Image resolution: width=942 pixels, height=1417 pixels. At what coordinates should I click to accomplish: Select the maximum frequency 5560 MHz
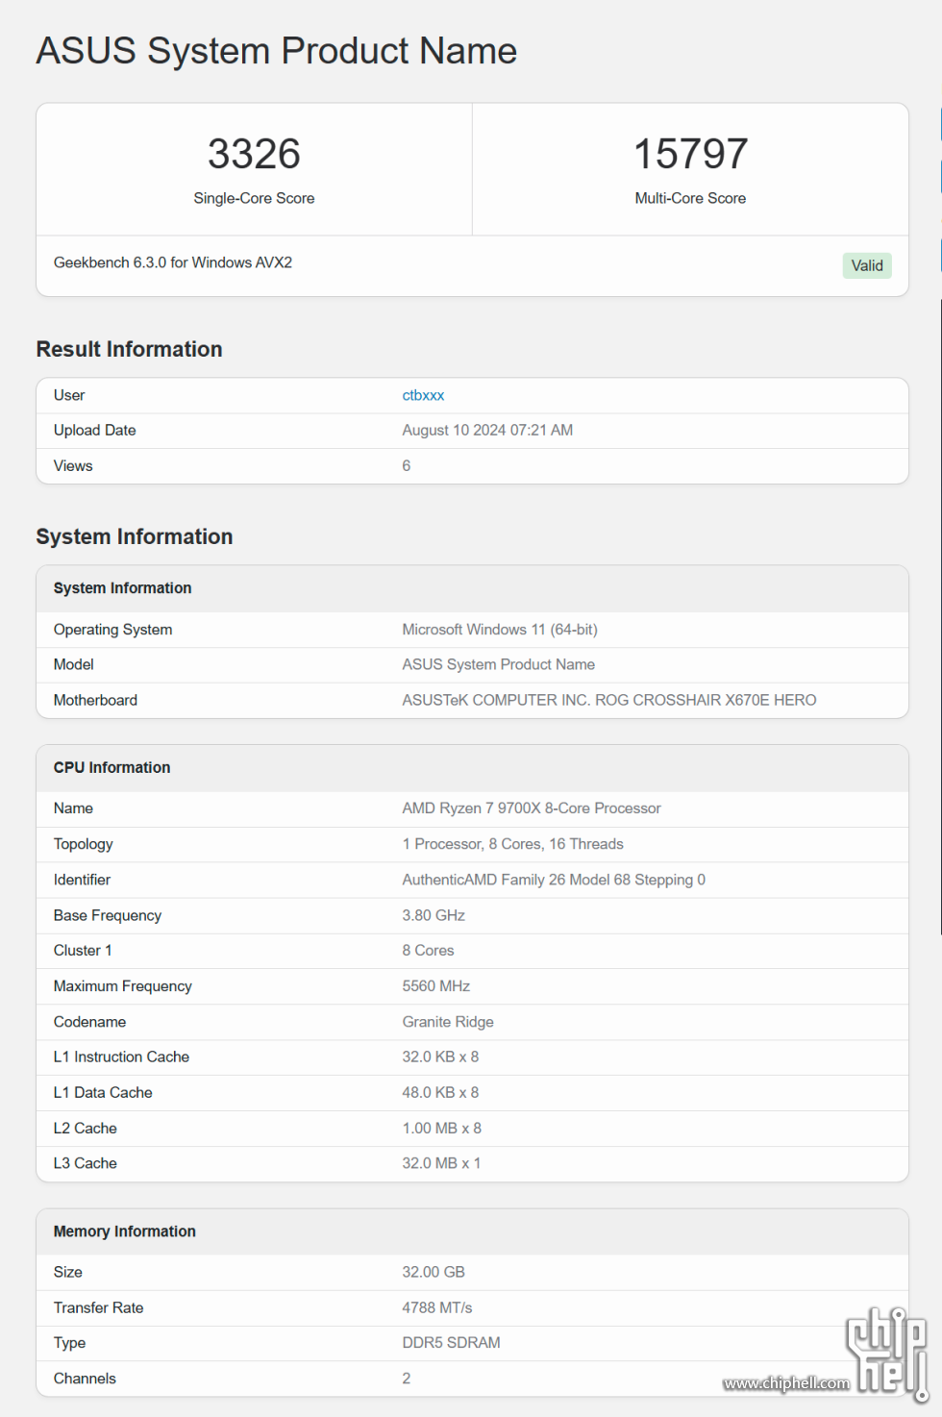click(x=436, y=986)
